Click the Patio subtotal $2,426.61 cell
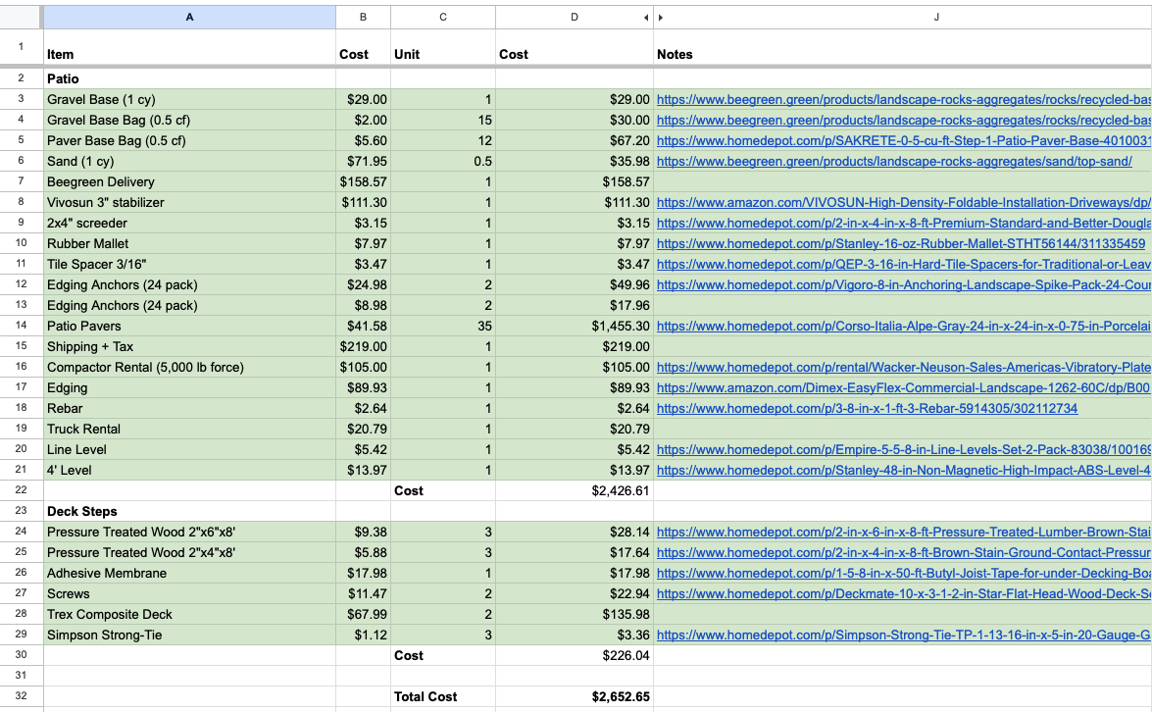Image resolution: width=1152 pixels, height=712 pixels. coord(621,490)
